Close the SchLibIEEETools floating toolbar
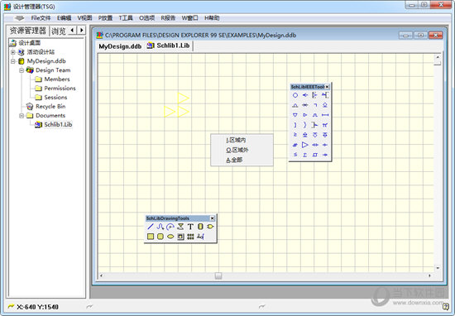This screenshot has height=316, width=455. coord(327,87)
